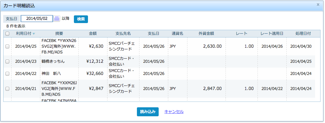Sort by the 摘要 column header
Viewport: 325px width, 123px height.
(x=59, y=34)
